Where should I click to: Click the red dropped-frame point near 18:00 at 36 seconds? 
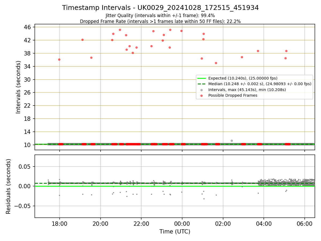tap(59, 59)
